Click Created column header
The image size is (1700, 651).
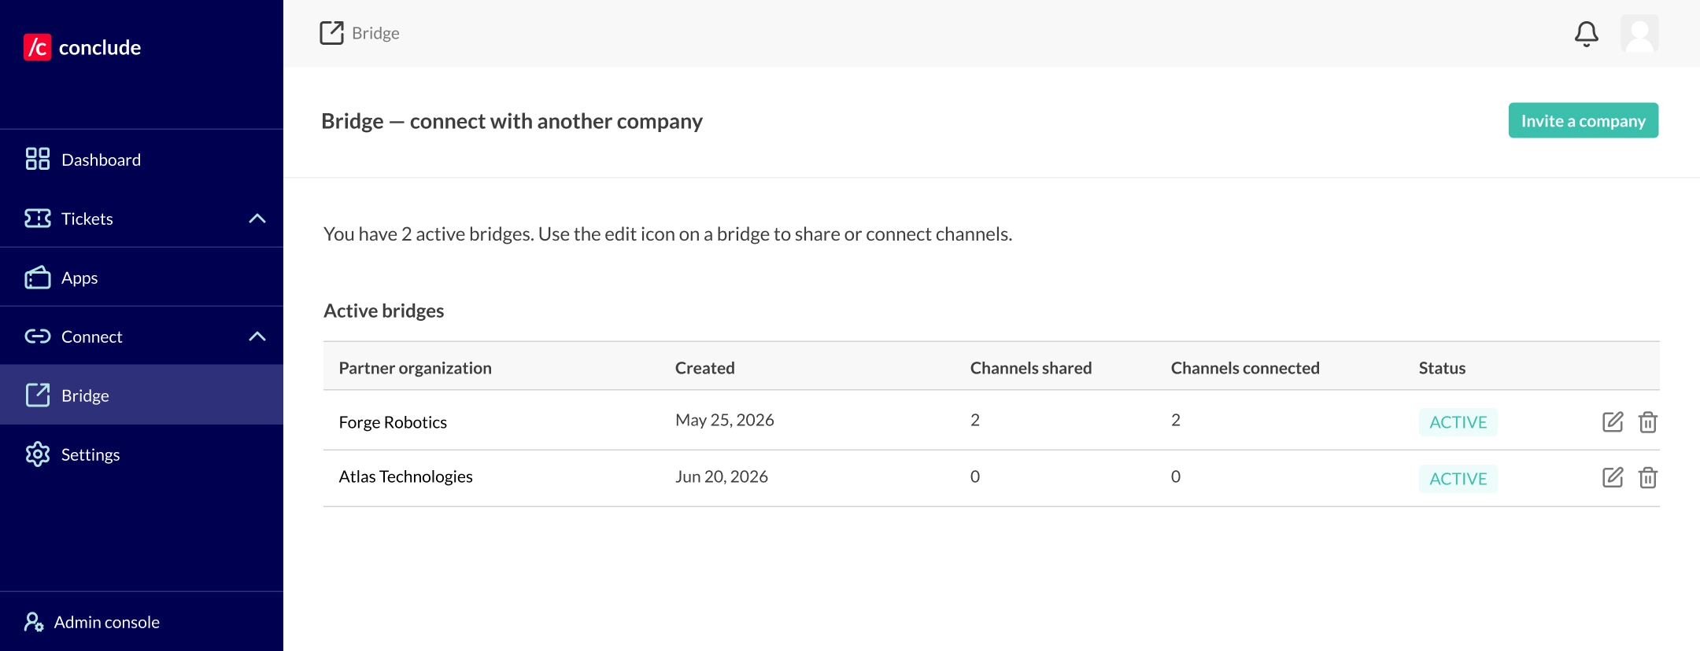click(x=704, y=368)
